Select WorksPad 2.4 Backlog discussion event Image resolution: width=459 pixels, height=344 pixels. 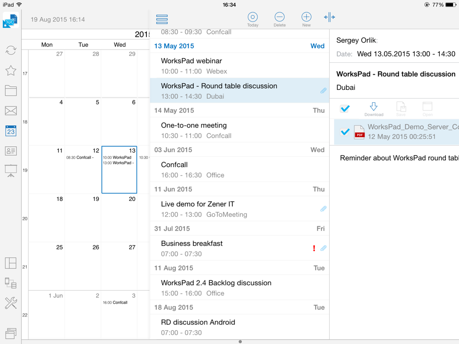coord(240,288)
